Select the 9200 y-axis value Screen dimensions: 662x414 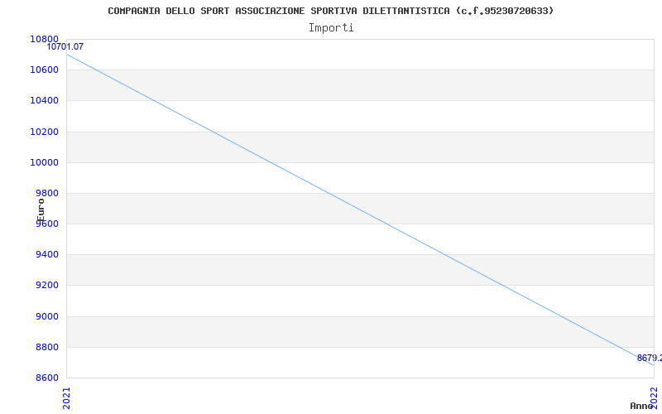tap(47, 285)
